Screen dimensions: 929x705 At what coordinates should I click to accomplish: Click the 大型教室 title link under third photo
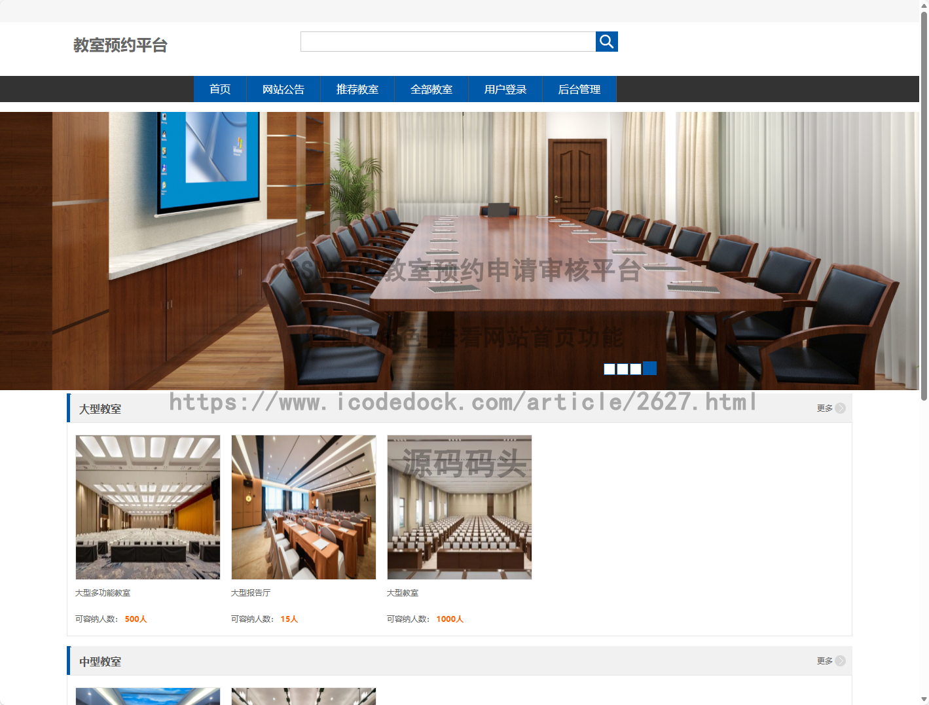click(403, 593)
